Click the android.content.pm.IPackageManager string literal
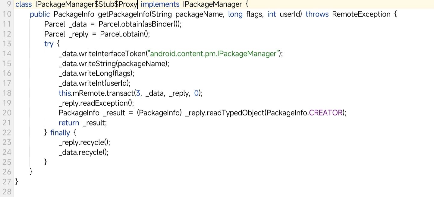The height and width of the screenshot is (197, 434). tap(213, 54)
